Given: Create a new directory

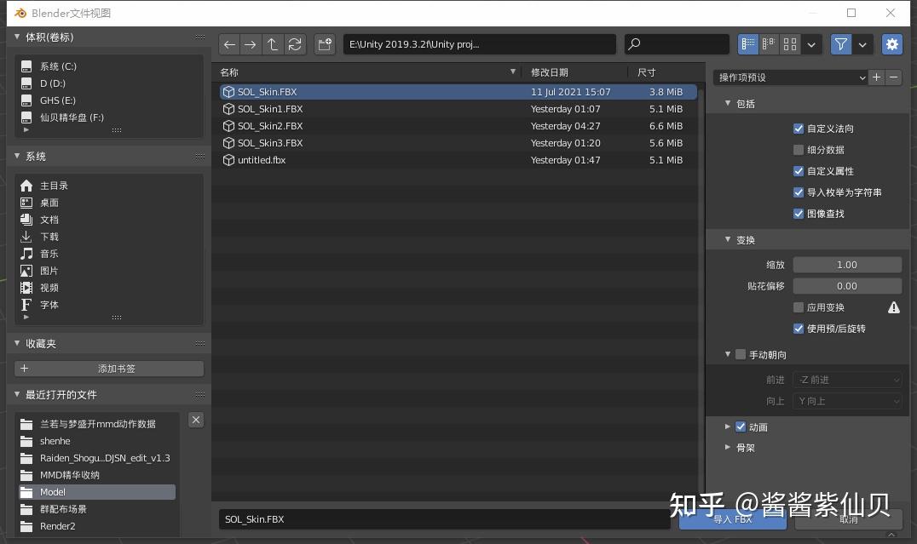Looking at the screenshot, I should pyautogui.click(x=324, y=44).
